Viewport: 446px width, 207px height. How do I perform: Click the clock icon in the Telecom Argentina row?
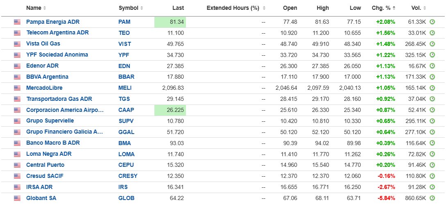pos(432,33)
